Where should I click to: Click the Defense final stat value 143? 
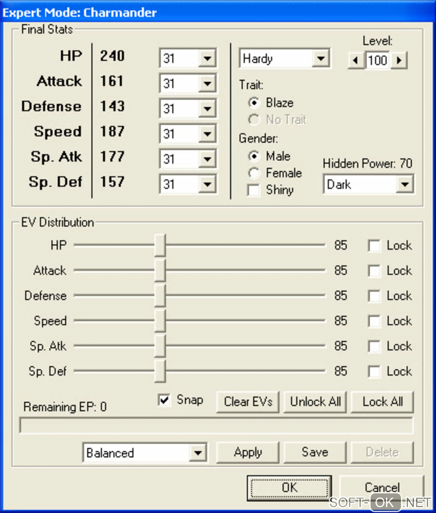click(x=112, y=106)
